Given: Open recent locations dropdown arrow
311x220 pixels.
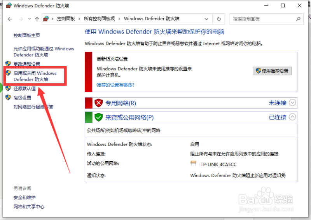Looking at the screenshot, I should pyautogui.click(x=30, y=19).
